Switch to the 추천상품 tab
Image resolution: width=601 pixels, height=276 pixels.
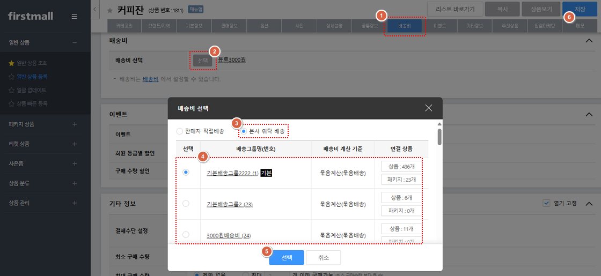coord(509,26)
